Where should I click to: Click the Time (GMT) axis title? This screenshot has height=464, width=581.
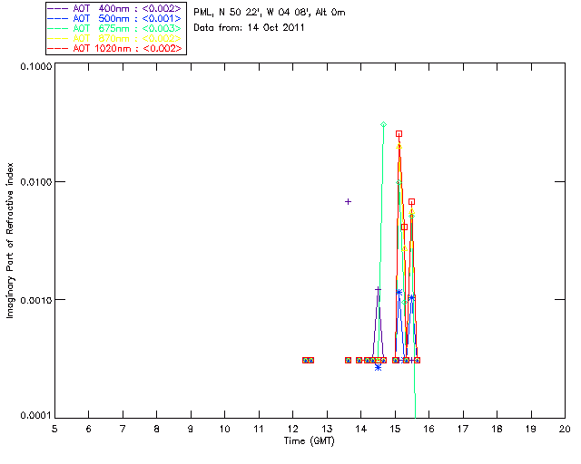pos(310,441)
